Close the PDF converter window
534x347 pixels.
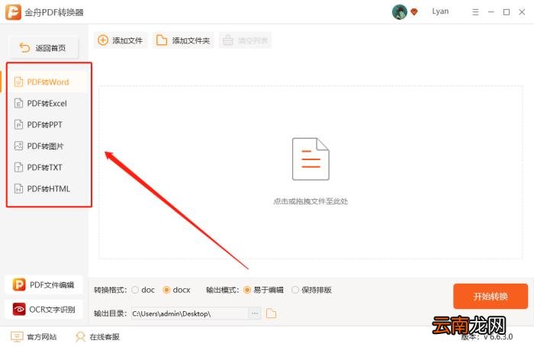(x=522, y=12)
